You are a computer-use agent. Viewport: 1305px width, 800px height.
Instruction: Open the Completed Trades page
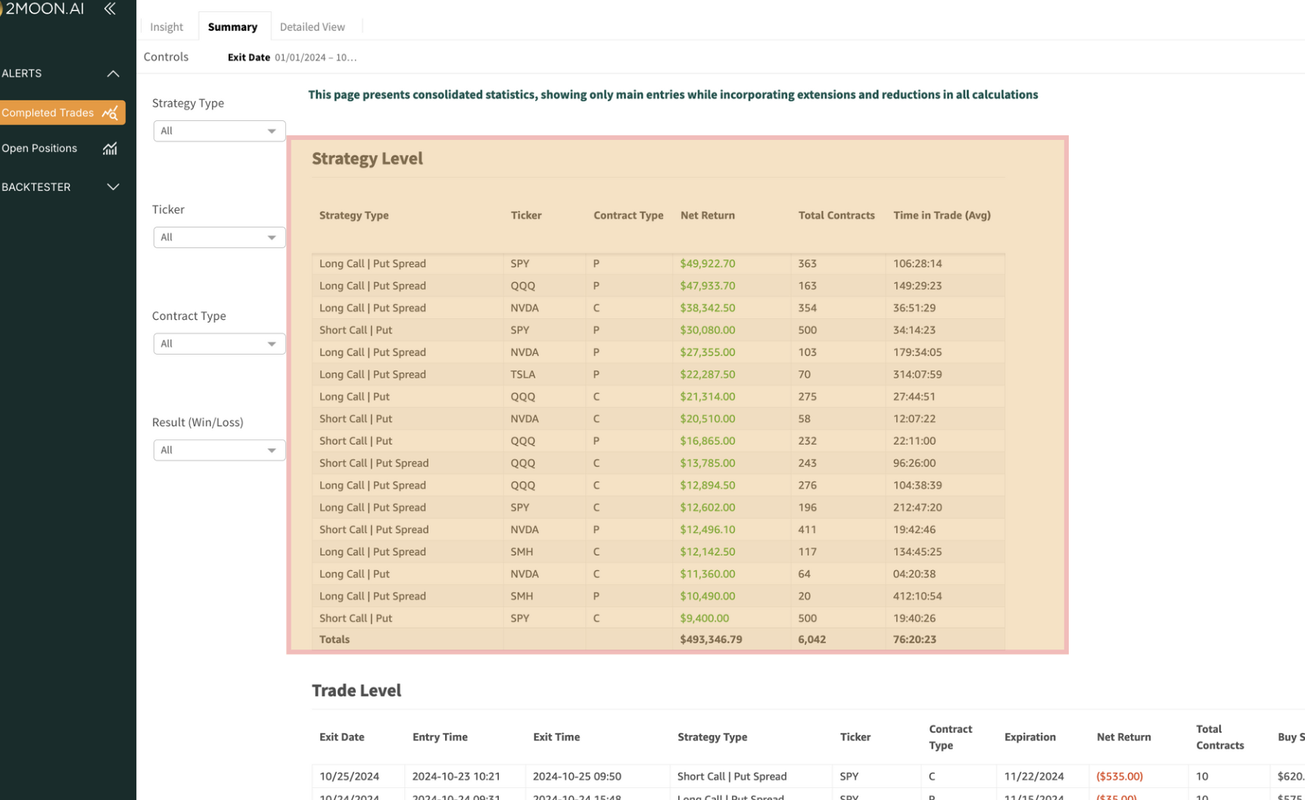[48, 113]
